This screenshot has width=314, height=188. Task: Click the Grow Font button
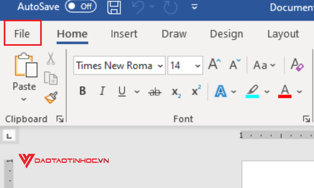214,64
